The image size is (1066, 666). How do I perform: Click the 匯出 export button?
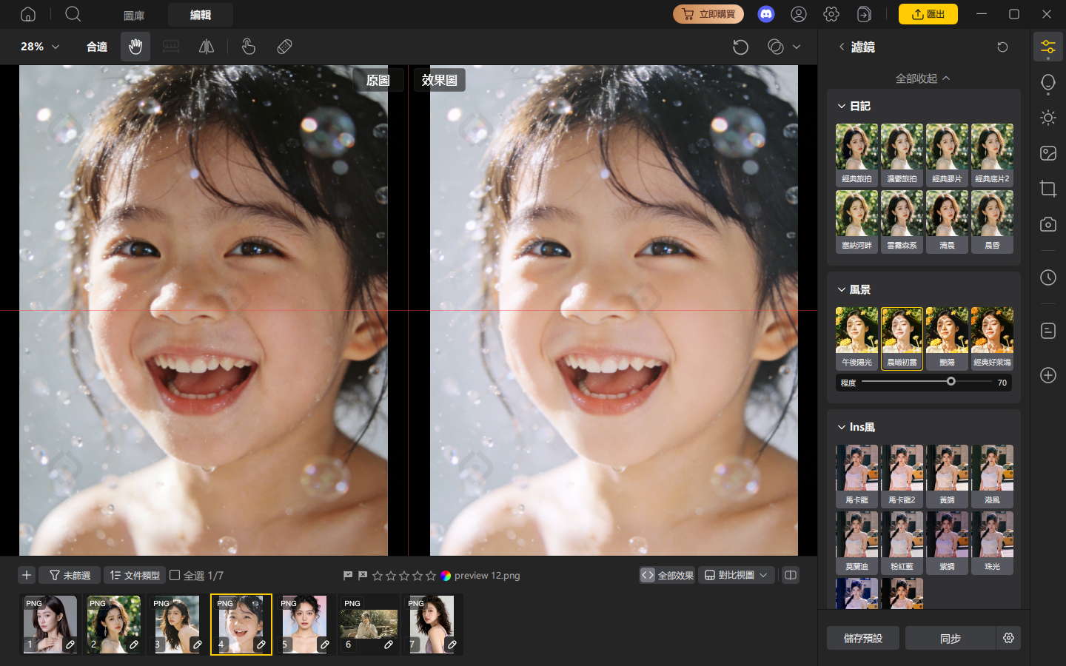pyautogui.click(x=928, y=14)
